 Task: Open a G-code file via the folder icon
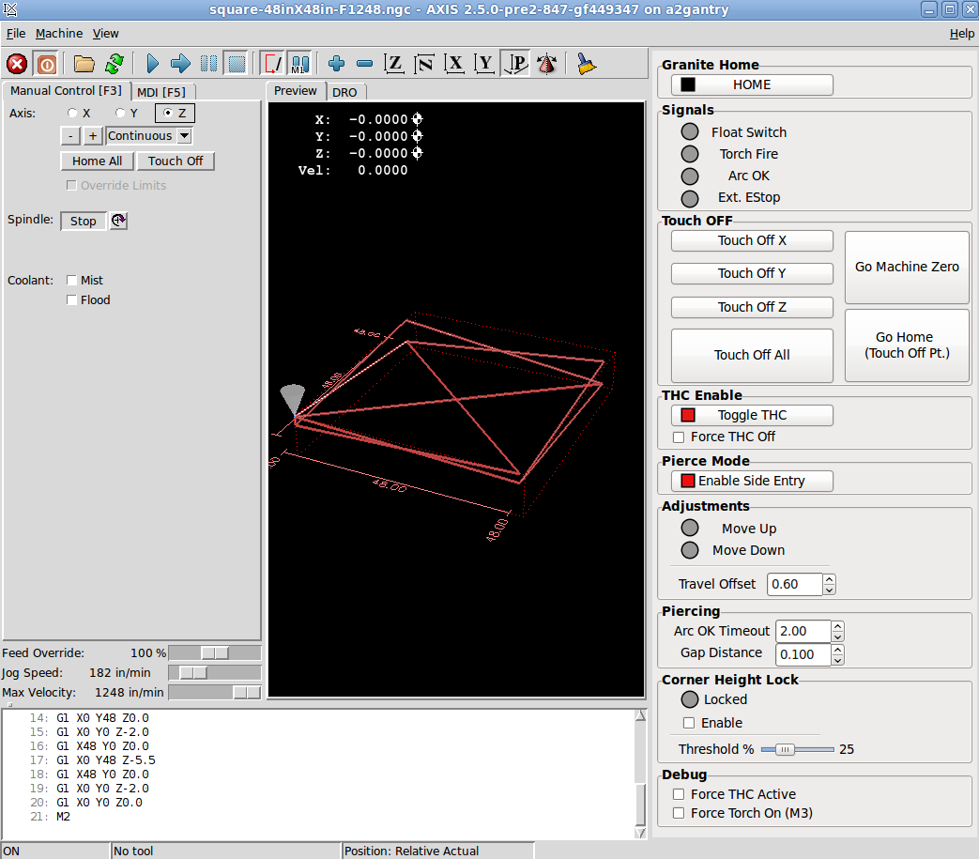point(84,64)
